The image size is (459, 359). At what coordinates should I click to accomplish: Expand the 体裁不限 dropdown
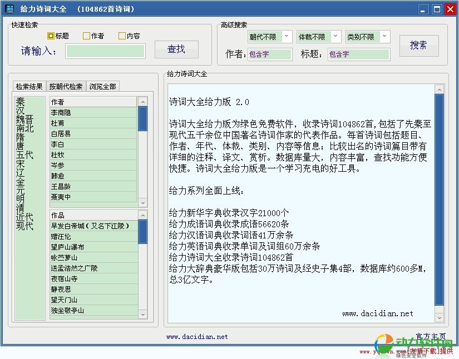pyautogui.click(x=319, y=37)
